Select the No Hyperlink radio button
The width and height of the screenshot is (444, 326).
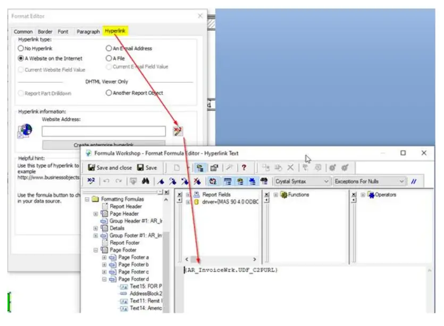pyautogui.click(x=20, y=48)
